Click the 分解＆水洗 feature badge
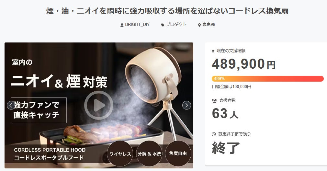 [x=149, y=154]
